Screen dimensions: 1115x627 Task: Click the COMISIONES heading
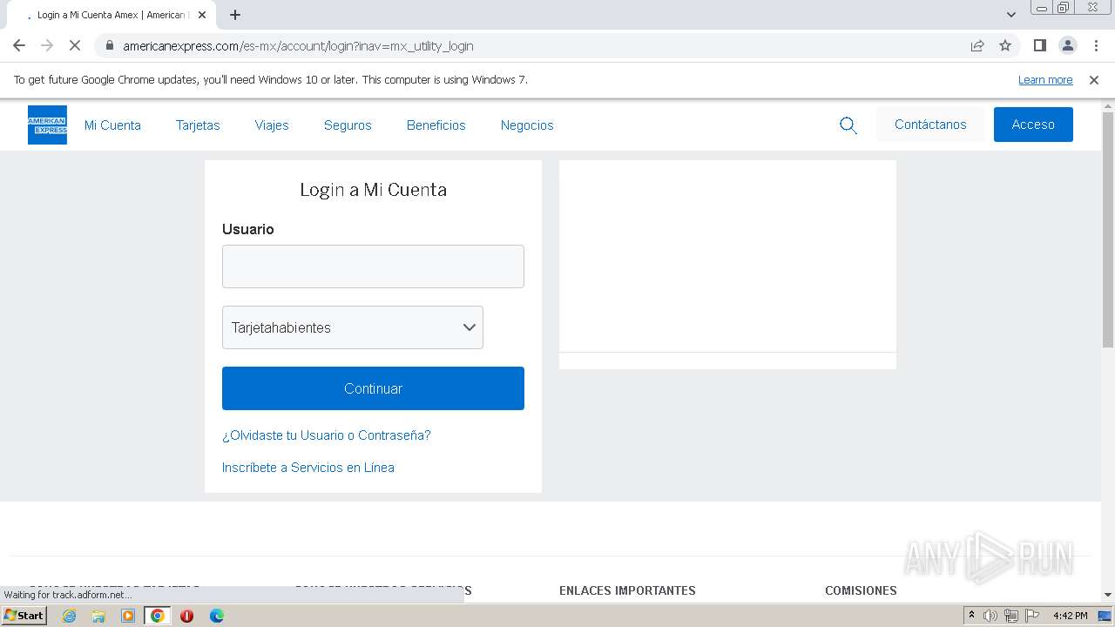[x=861, y=590]
